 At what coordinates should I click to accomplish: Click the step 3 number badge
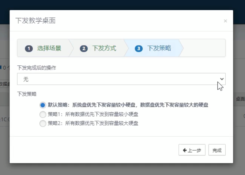click(139, 48)
